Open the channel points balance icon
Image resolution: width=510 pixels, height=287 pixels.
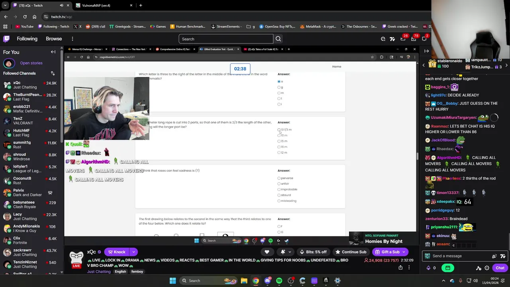(428, 268)
